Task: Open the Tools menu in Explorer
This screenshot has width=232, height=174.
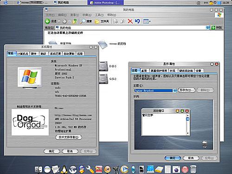Action: click(x=99, y=15)
